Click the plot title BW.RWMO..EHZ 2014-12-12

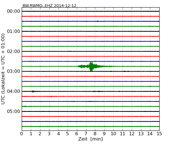pos(49,6)
